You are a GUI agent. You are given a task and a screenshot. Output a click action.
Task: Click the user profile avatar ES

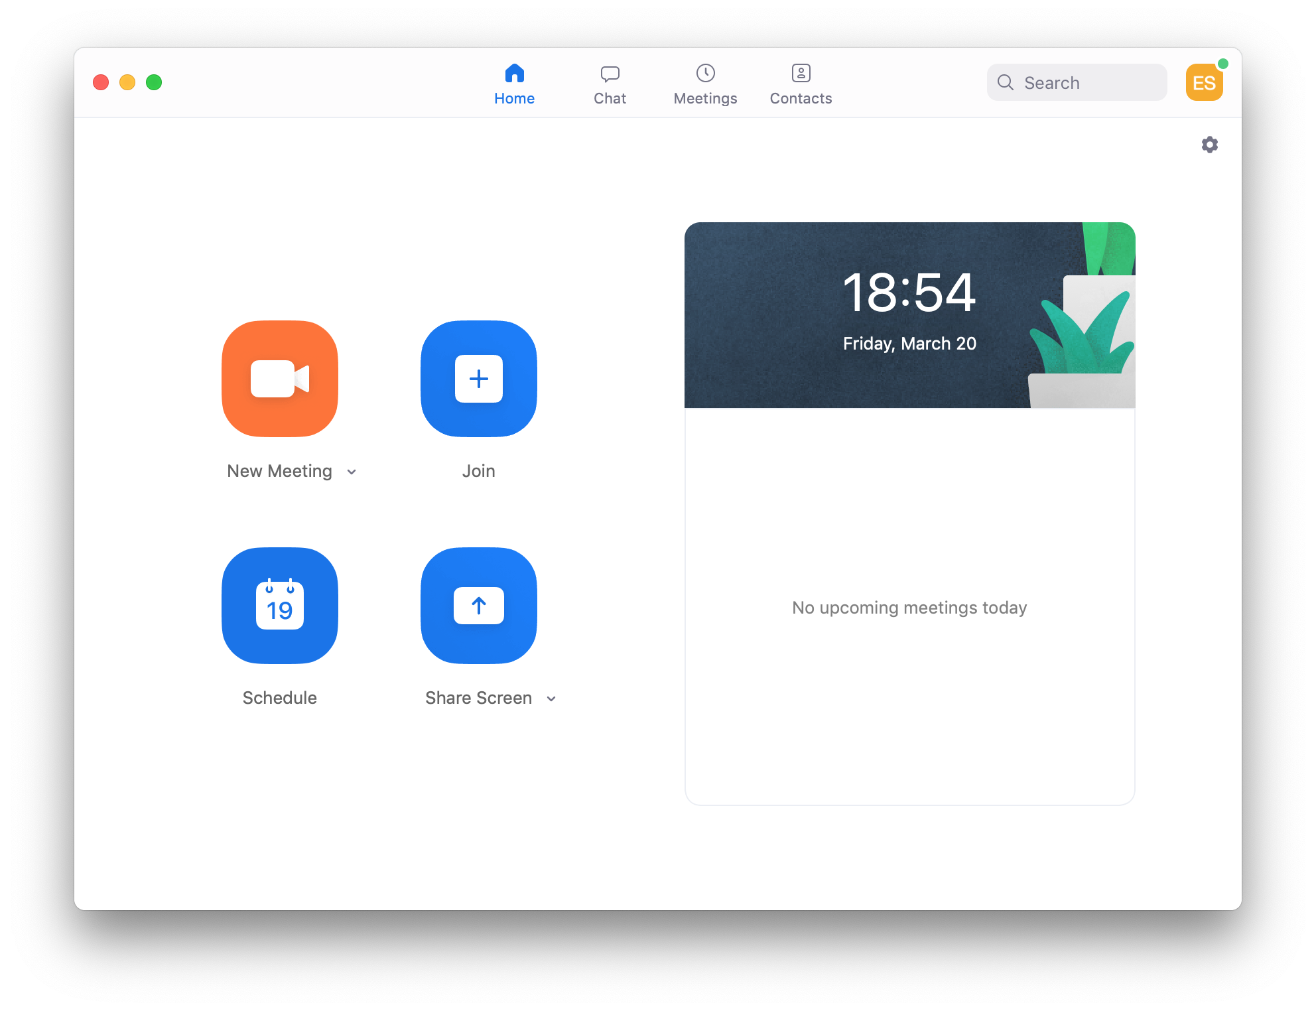(x=1205, y=82)
